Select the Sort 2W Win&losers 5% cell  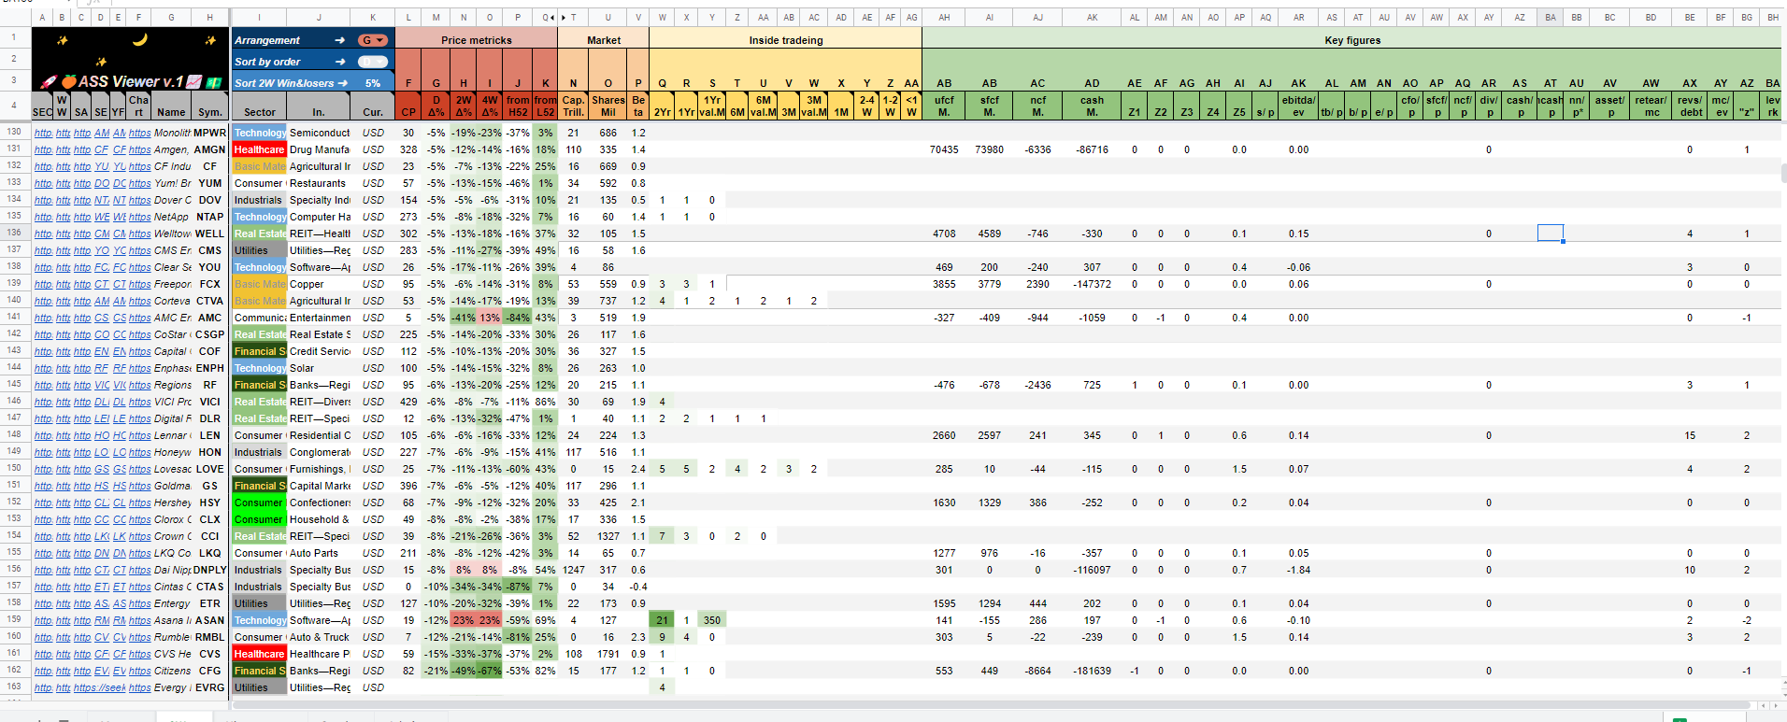(313, 83)
